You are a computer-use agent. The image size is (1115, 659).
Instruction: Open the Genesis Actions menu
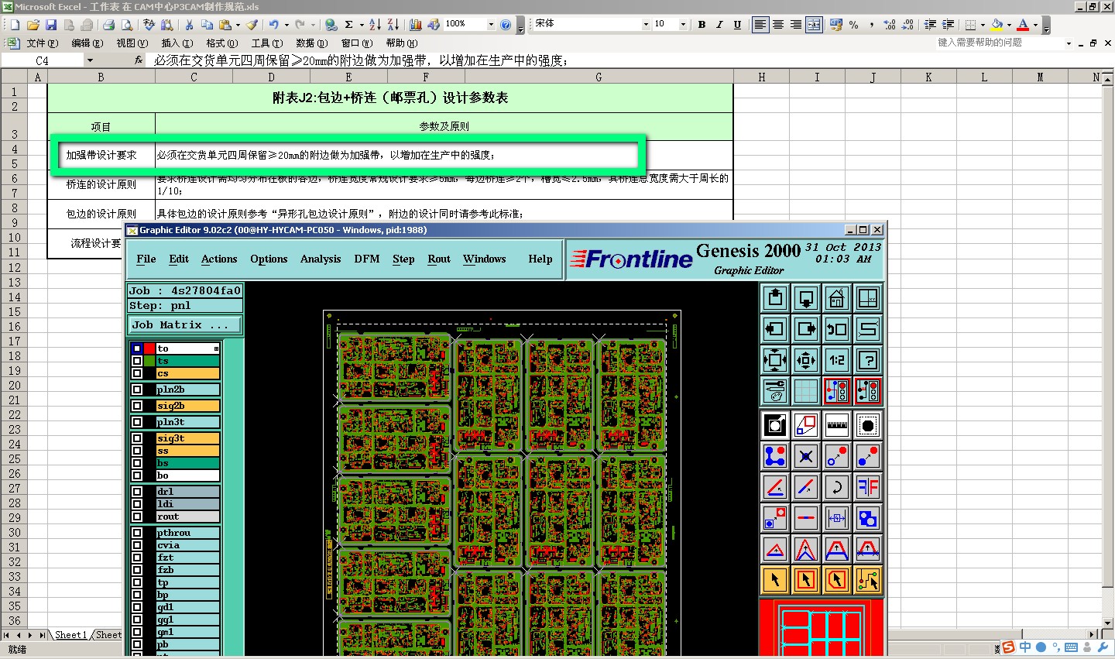pos(219,259)
